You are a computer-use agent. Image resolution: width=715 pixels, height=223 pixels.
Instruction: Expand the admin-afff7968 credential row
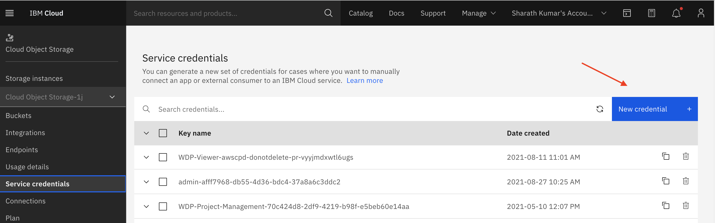click(x=146, y=182)
